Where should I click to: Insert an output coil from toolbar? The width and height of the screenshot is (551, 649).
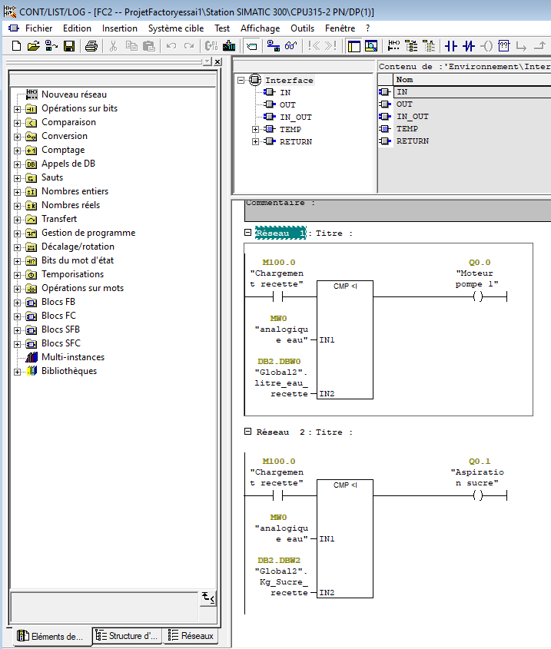[486, 46]
